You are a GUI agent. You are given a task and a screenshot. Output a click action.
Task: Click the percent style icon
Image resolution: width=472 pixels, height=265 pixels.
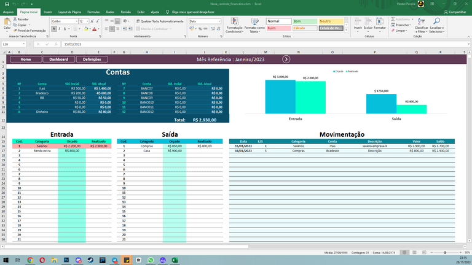(200, 29)
